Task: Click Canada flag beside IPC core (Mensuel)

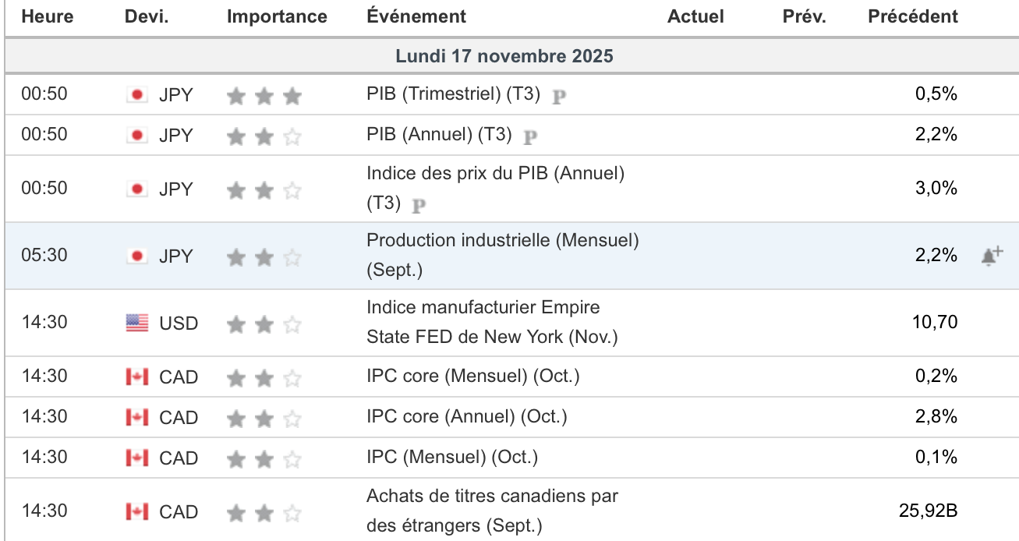Action: (137, 377)
